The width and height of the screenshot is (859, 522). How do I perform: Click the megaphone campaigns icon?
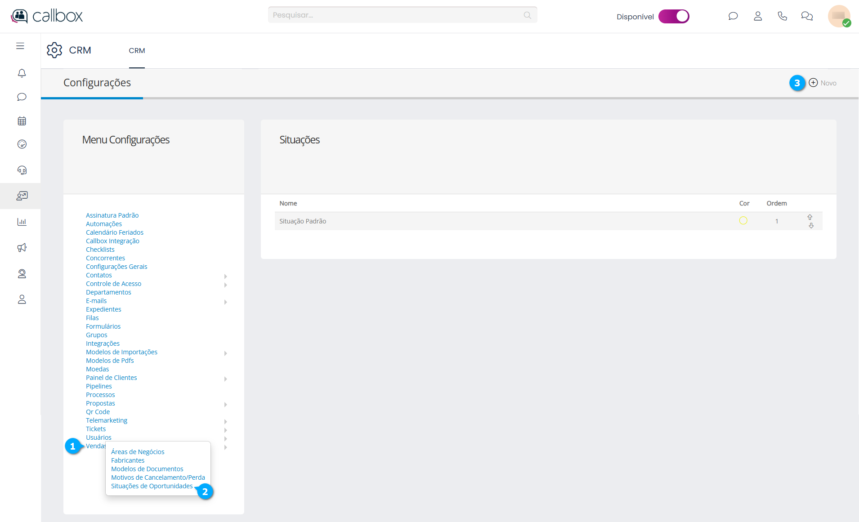click(x=22, y=248)
